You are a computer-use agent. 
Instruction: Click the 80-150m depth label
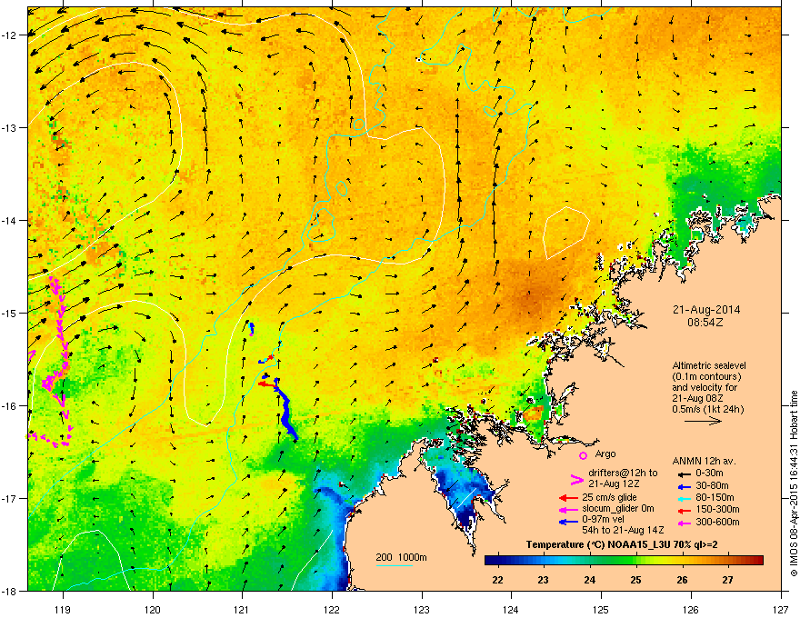click(715, 497)
